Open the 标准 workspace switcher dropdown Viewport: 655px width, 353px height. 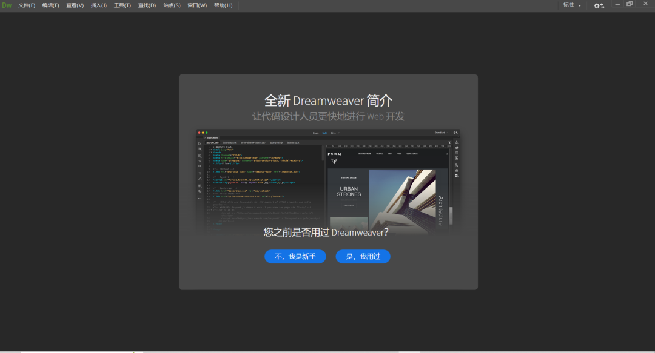click(x=570, y=5)
